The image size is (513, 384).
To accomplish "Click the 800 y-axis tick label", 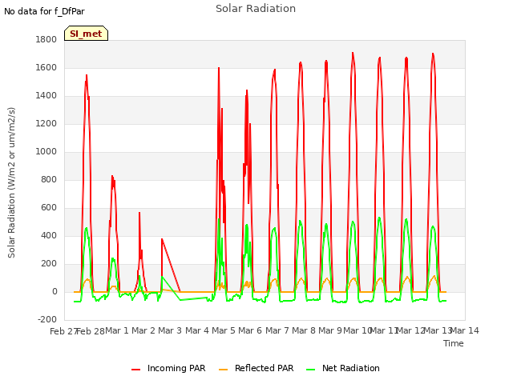I will pos(49,179).
